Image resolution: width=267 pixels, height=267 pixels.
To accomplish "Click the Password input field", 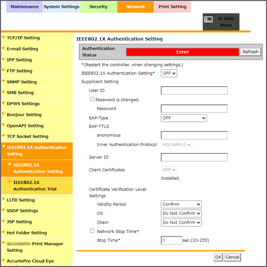I will (194, 108).
